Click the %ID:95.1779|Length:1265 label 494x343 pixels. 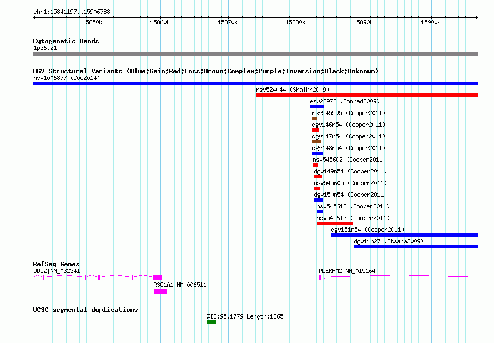[x=245, y=316]
